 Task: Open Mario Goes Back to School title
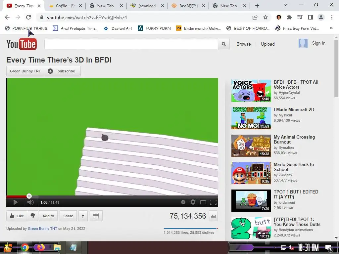pyautogui.click(x=294, y=167)
